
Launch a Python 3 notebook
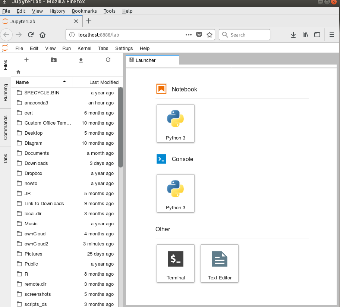(x=176, y=123)
